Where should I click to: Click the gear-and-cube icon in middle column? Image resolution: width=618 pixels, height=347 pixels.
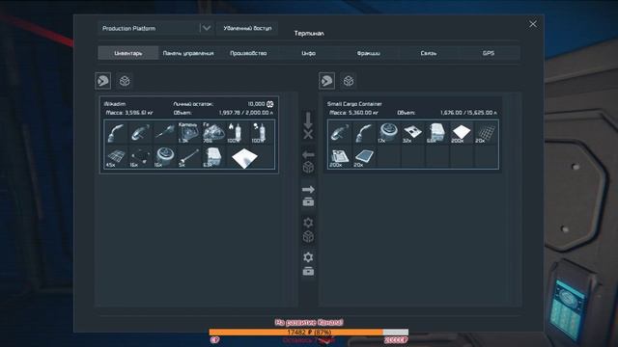(308, 229)
